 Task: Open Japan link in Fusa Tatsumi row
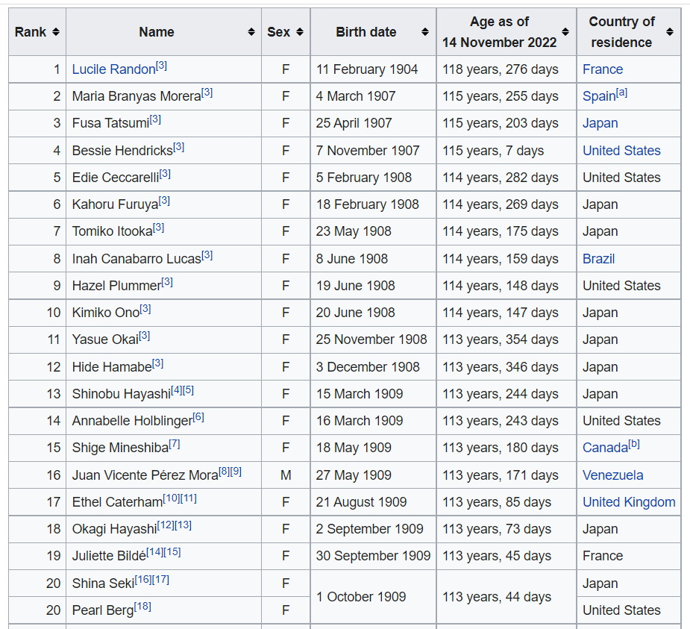[600, 123]
